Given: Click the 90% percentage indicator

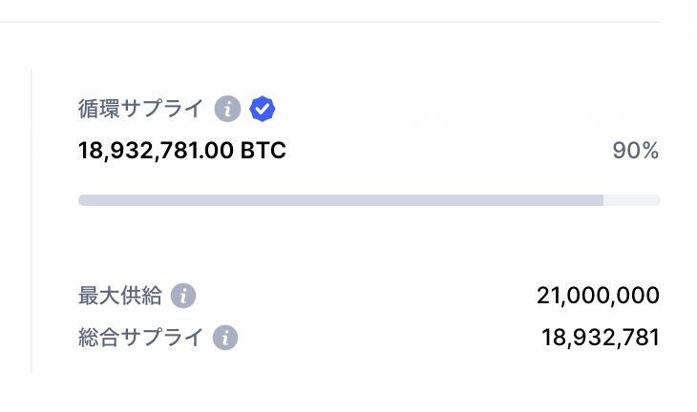Looking at the screenshot, I should [636, 151].
